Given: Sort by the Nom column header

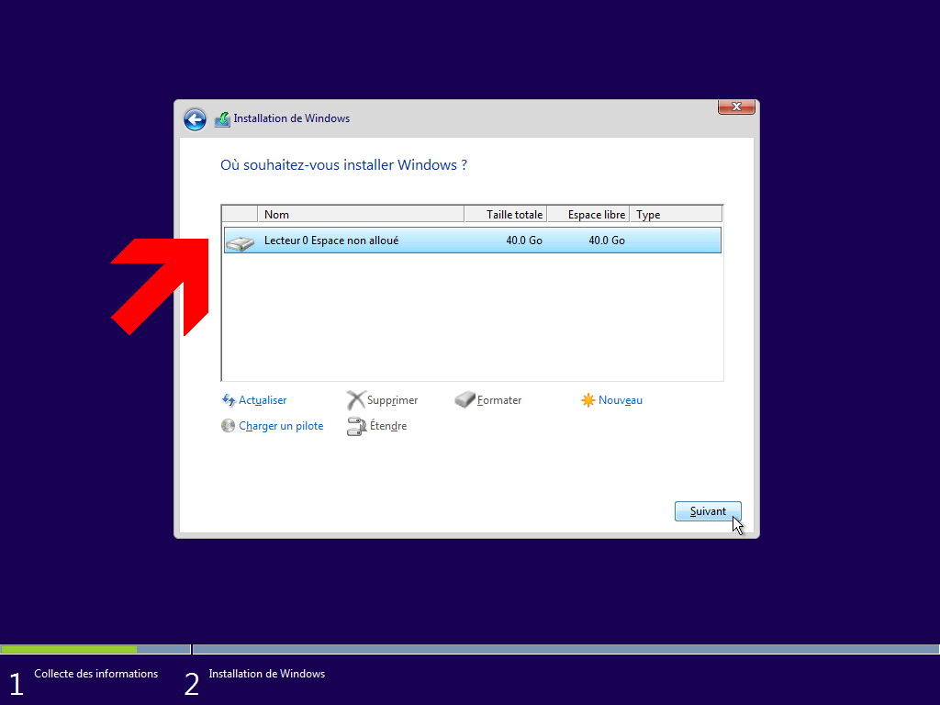Looking at the screenshot, I should click(x=361, y=214).
